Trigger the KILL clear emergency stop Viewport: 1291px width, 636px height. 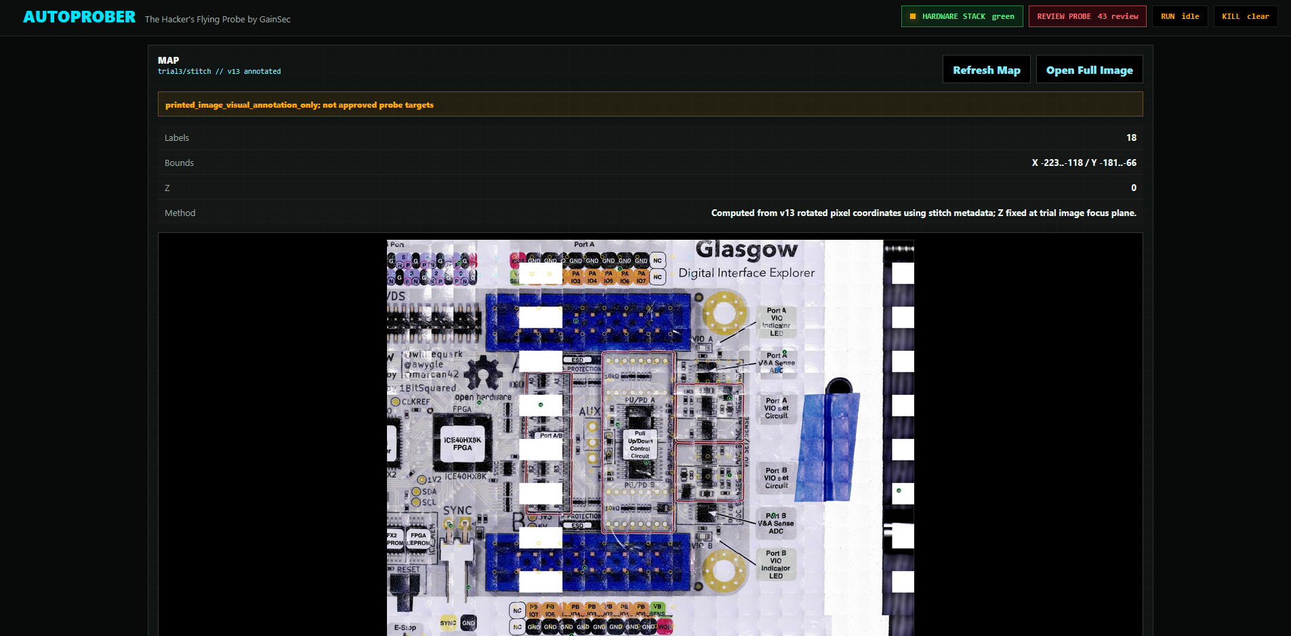1245,16
